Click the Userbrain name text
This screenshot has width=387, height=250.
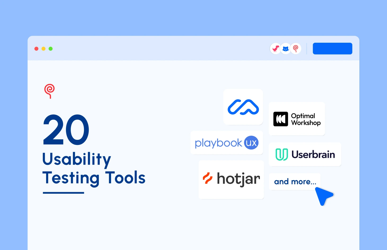click(x=313, y=154)
